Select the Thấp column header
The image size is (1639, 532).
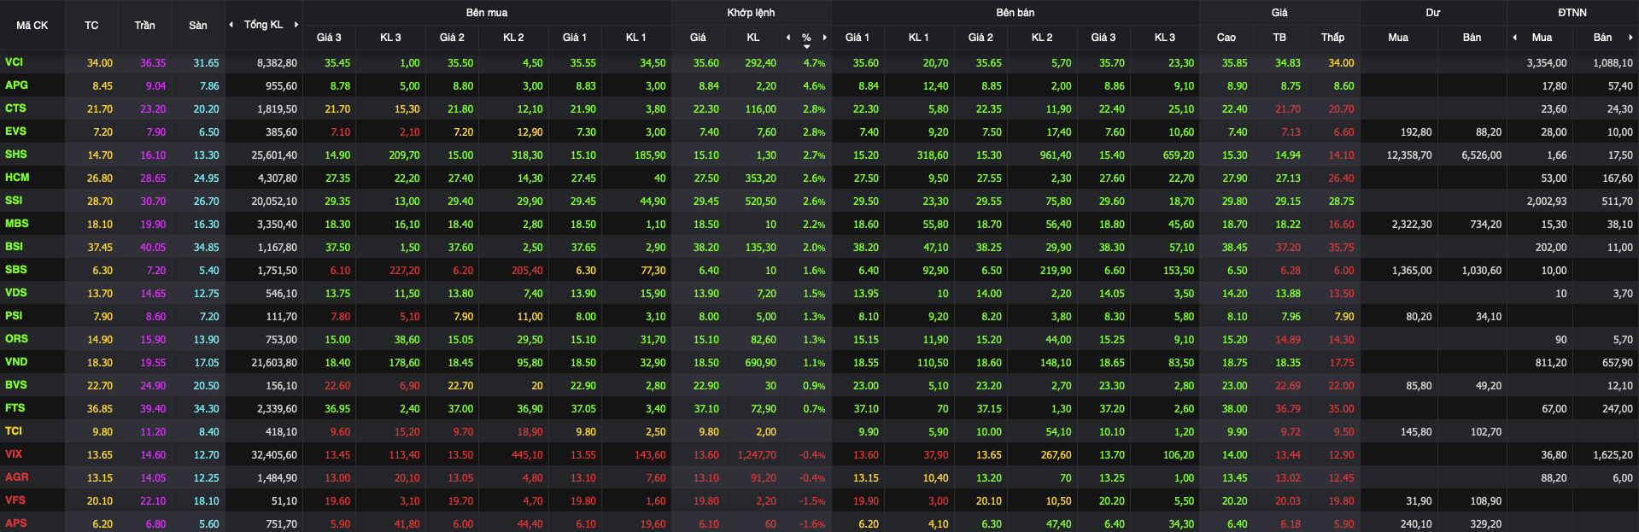coord(1332,38)
